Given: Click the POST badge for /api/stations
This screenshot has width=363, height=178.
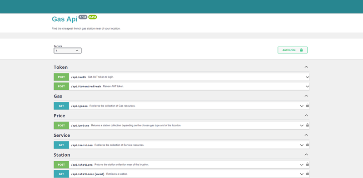Looking at the screenshot, I should tap(61, 165).
